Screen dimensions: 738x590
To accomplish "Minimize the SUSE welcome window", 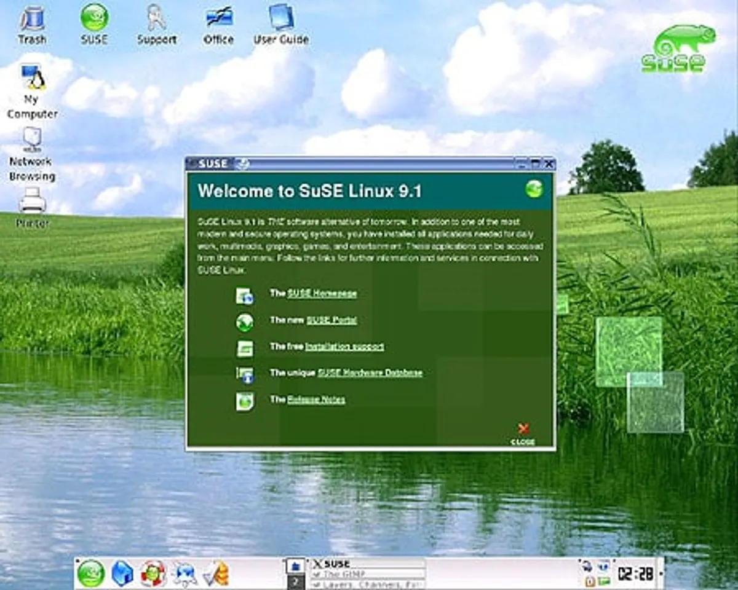I will coord(522,164).
